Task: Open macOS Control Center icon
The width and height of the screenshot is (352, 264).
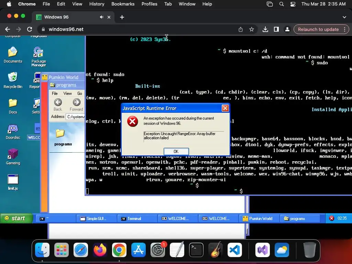Action: (293, 4)
